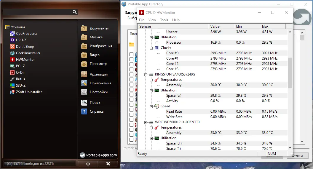
Task: Open the Help menu in HWMonitor
Action: point(176,20)
